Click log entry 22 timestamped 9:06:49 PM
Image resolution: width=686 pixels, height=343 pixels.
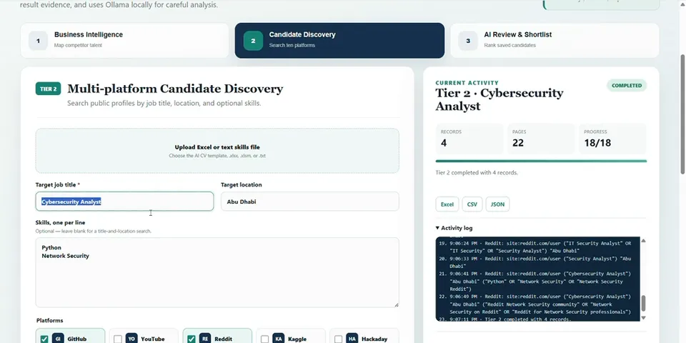click(x=535, y=304)
